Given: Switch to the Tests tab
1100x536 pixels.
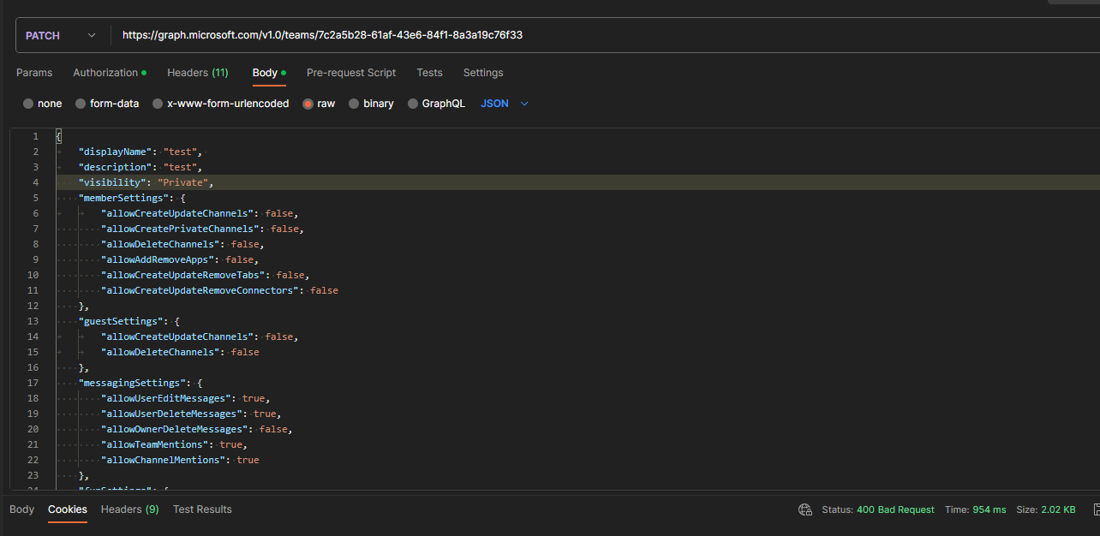Looking at the screenshot, I should pyautogui.click(x=429, y=73).
